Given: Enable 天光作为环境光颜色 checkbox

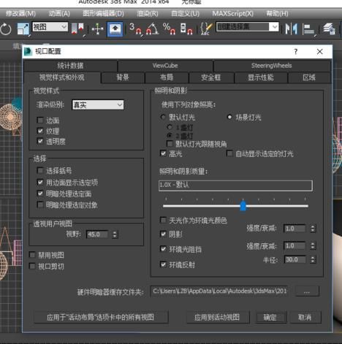Looking at the screenshot, I should click(163, 220).
